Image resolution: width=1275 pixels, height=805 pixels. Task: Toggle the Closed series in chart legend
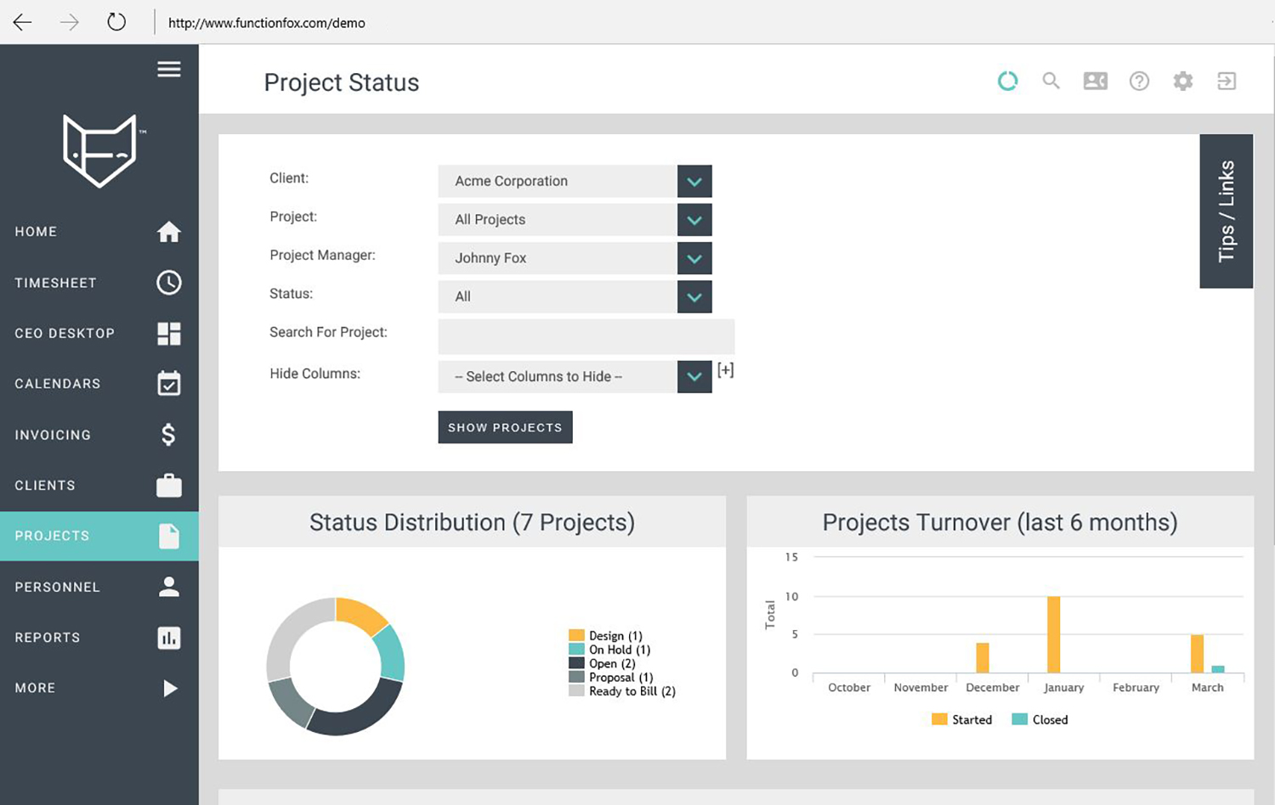click(1040, 719)
